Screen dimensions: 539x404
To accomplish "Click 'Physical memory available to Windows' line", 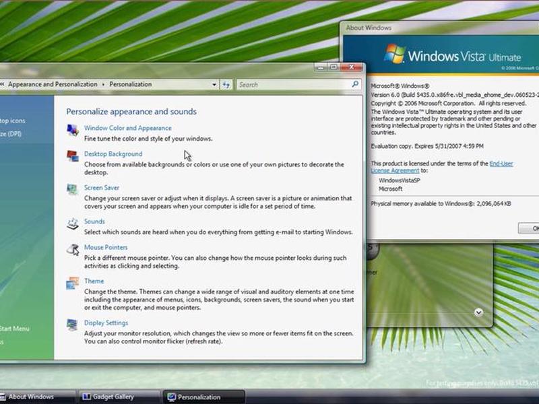I will [441, 204].
